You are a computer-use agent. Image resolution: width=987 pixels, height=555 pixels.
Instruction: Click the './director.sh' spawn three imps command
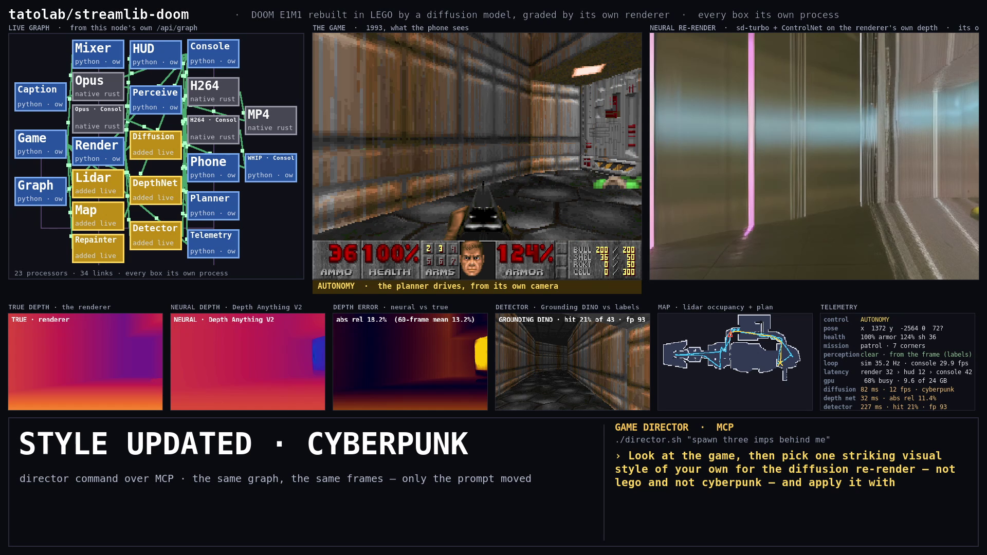[x=722, y=440]
